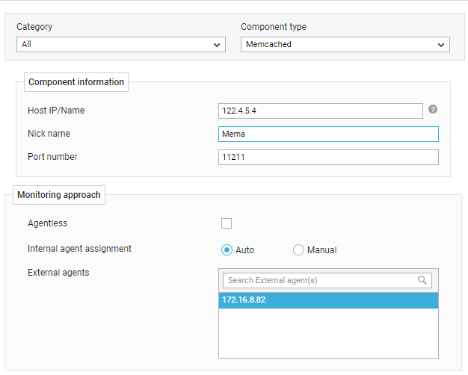Screen dimensions: 468x375
Task: Click the Auto radio label text
Action: tap(244, 250)
